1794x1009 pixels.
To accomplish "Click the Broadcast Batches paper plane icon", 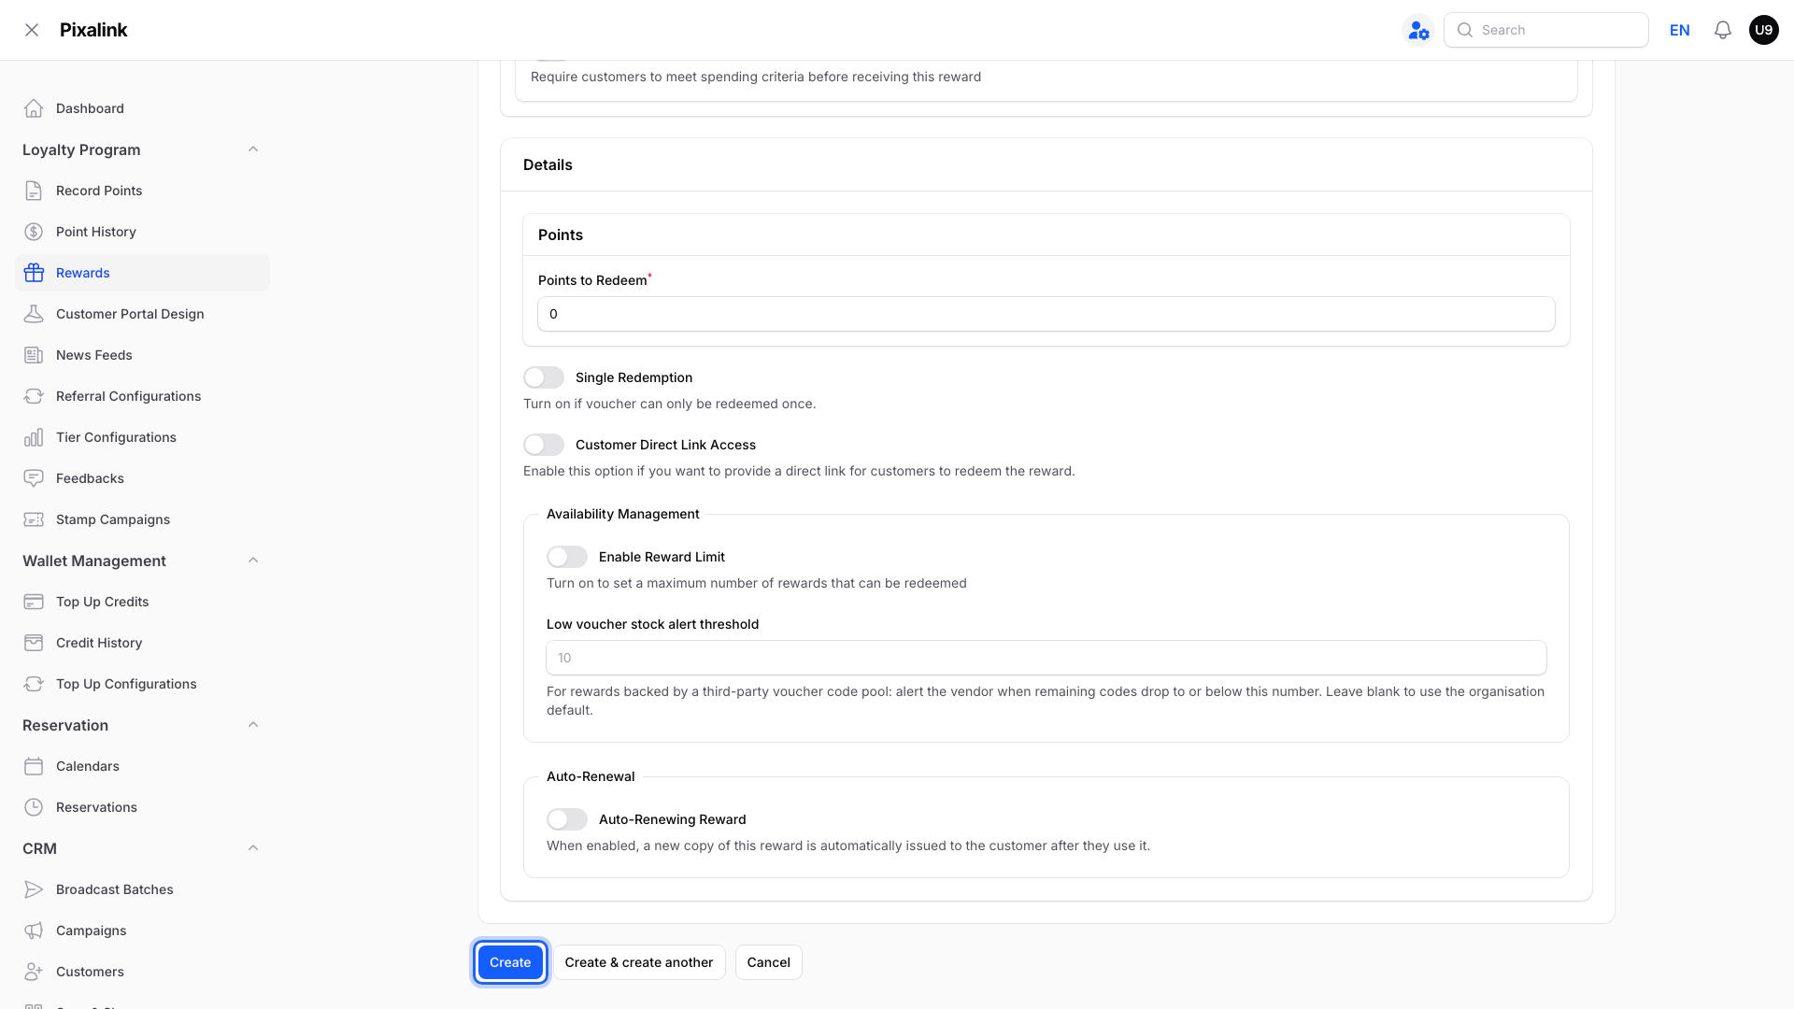I will (x=34, y=889).
